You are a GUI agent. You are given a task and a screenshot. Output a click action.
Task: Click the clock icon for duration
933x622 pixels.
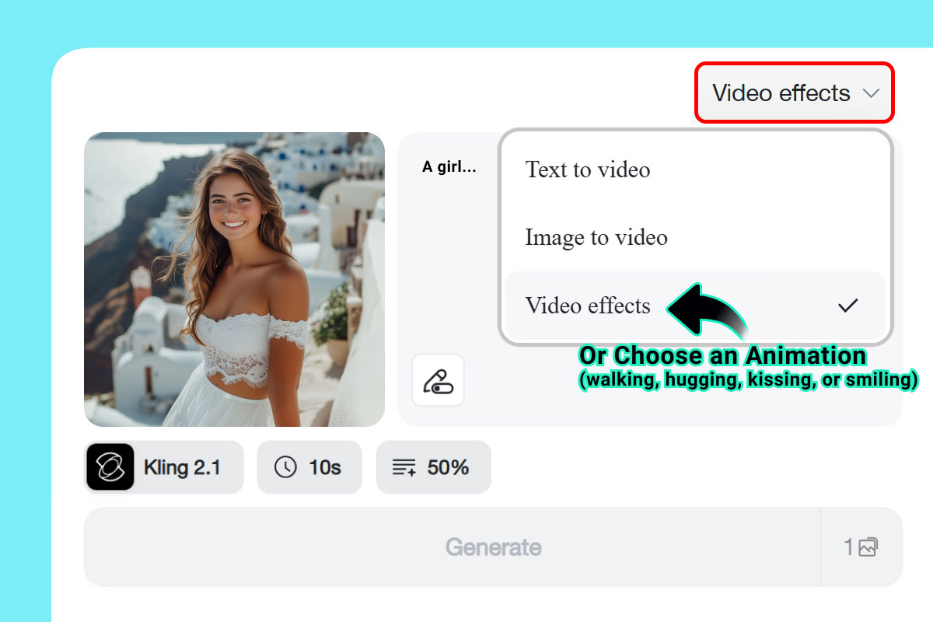coord(285,467)
